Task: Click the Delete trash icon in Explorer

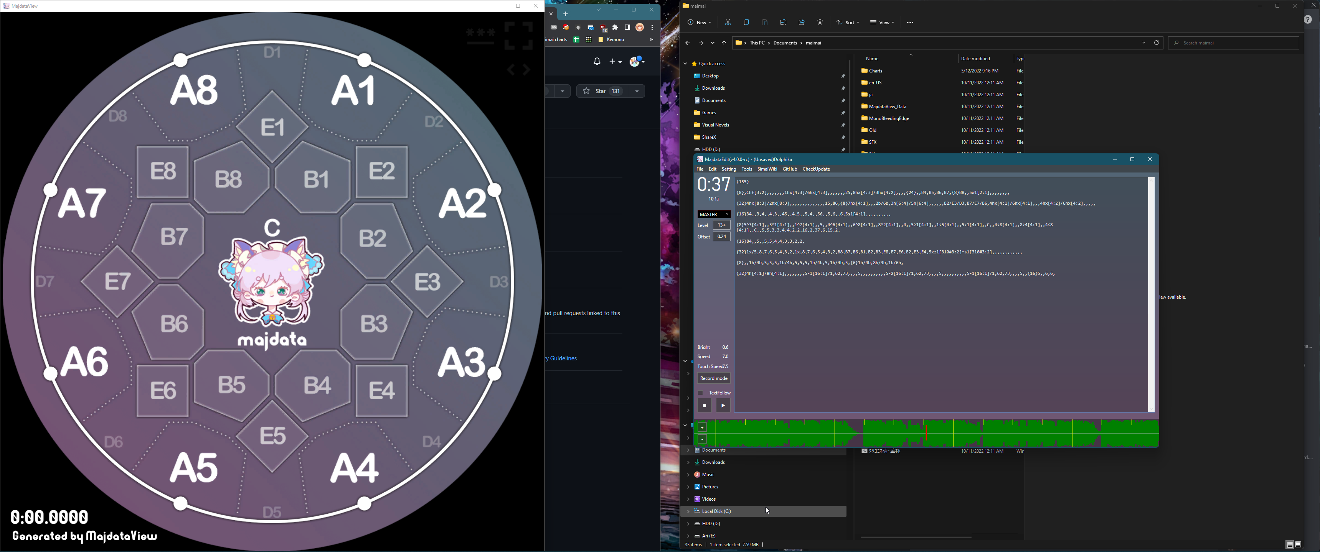Action: tap(820, 23)
